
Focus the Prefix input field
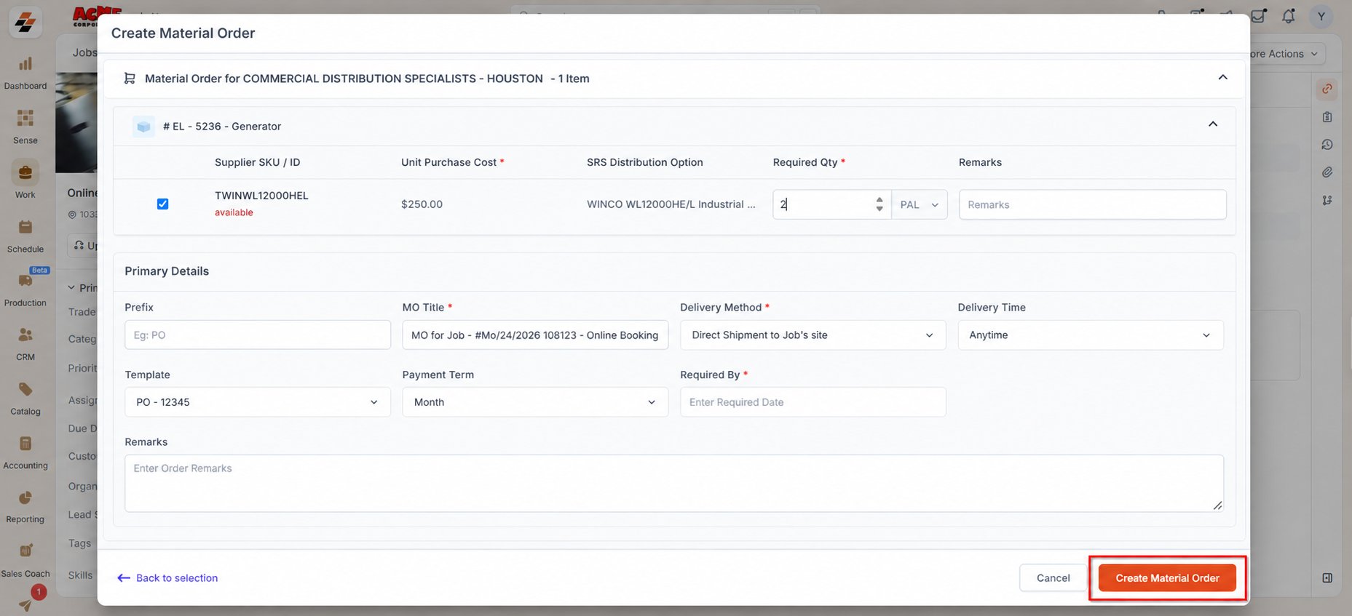[257, 335]
